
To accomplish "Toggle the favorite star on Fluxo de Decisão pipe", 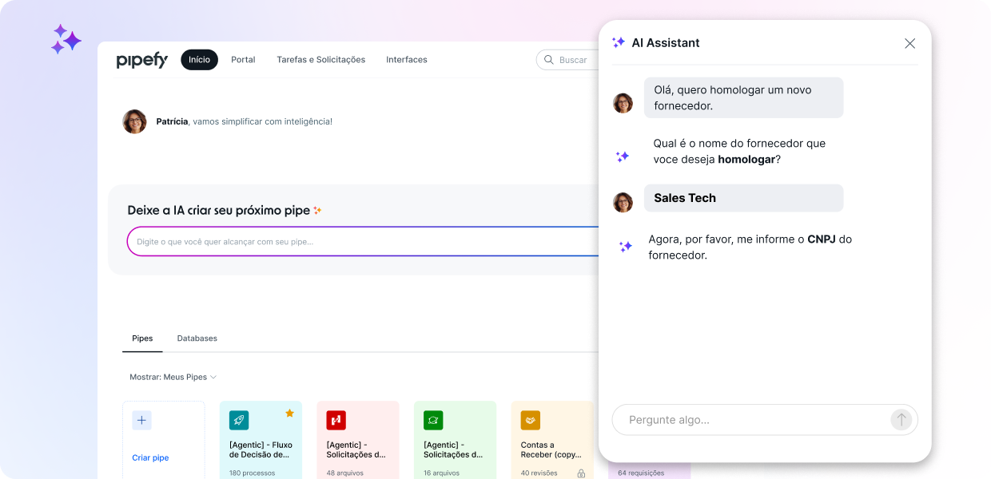I will pyautogui.click(x=289, y=413).
